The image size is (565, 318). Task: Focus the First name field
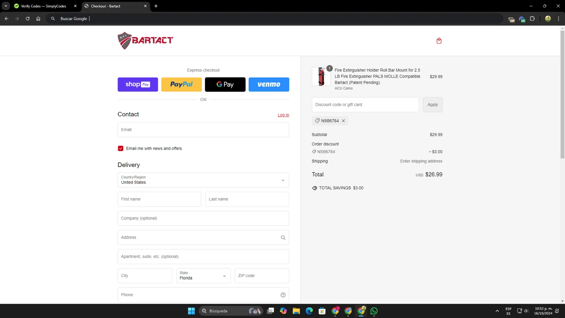point(159,199)
